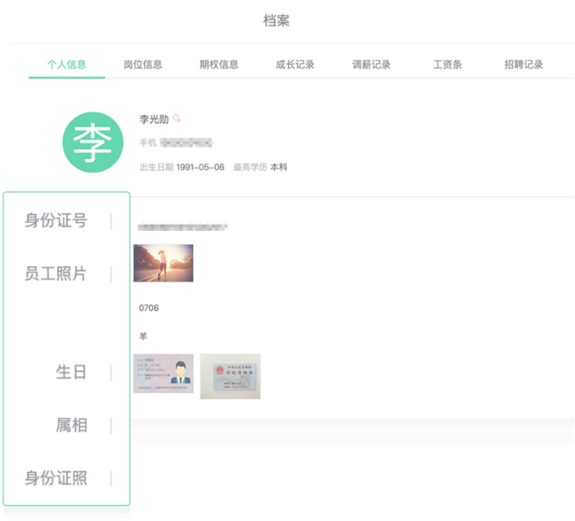Screen dimensions: 575x521
Task: Open the 岗位信息 tab
Action: point(143,65)
